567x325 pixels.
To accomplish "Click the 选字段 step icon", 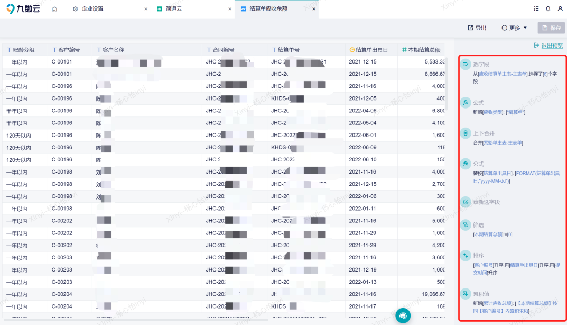I will [466, 64].
